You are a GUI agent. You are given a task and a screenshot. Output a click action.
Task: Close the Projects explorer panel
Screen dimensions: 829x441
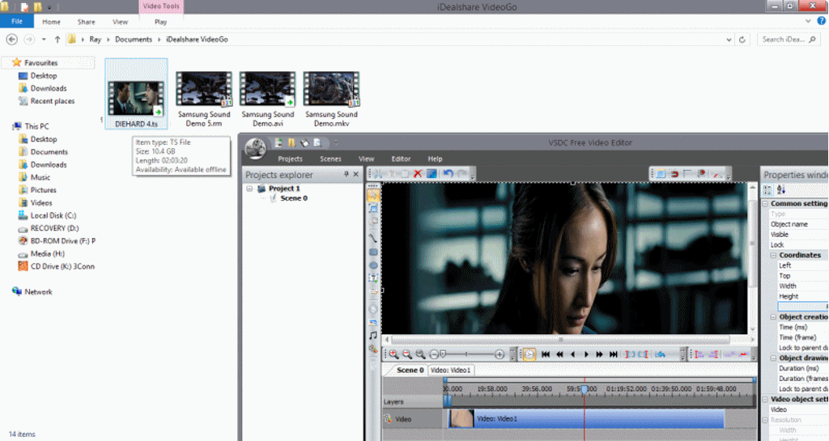pos(356,174)
